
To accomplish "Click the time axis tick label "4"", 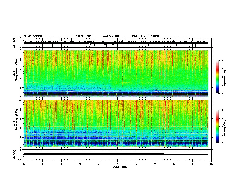I will (99, 164).
